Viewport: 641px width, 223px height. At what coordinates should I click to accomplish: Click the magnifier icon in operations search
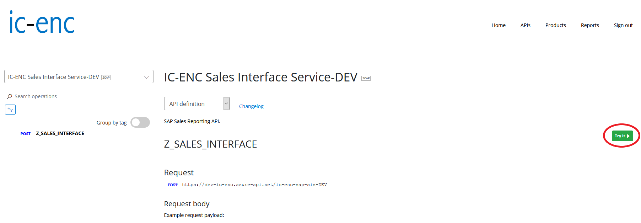pyautogui.click(x=10, y=96)
